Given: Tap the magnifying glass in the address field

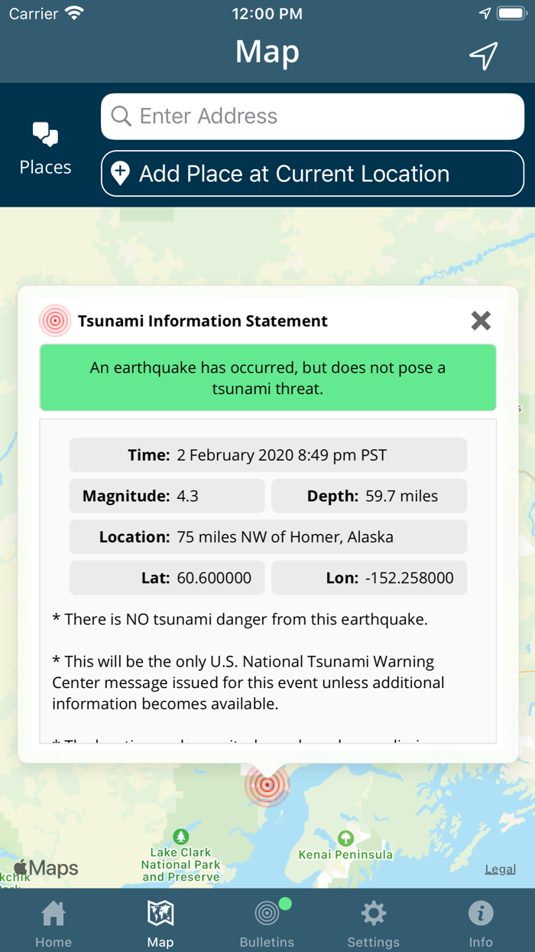Looking at the screenshot, I should point(121,116).
